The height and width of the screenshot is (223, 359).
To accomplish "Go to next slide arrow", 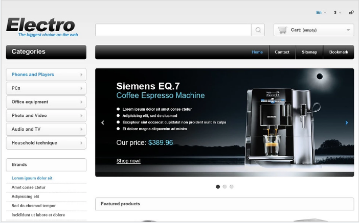I will click(347, 122).
